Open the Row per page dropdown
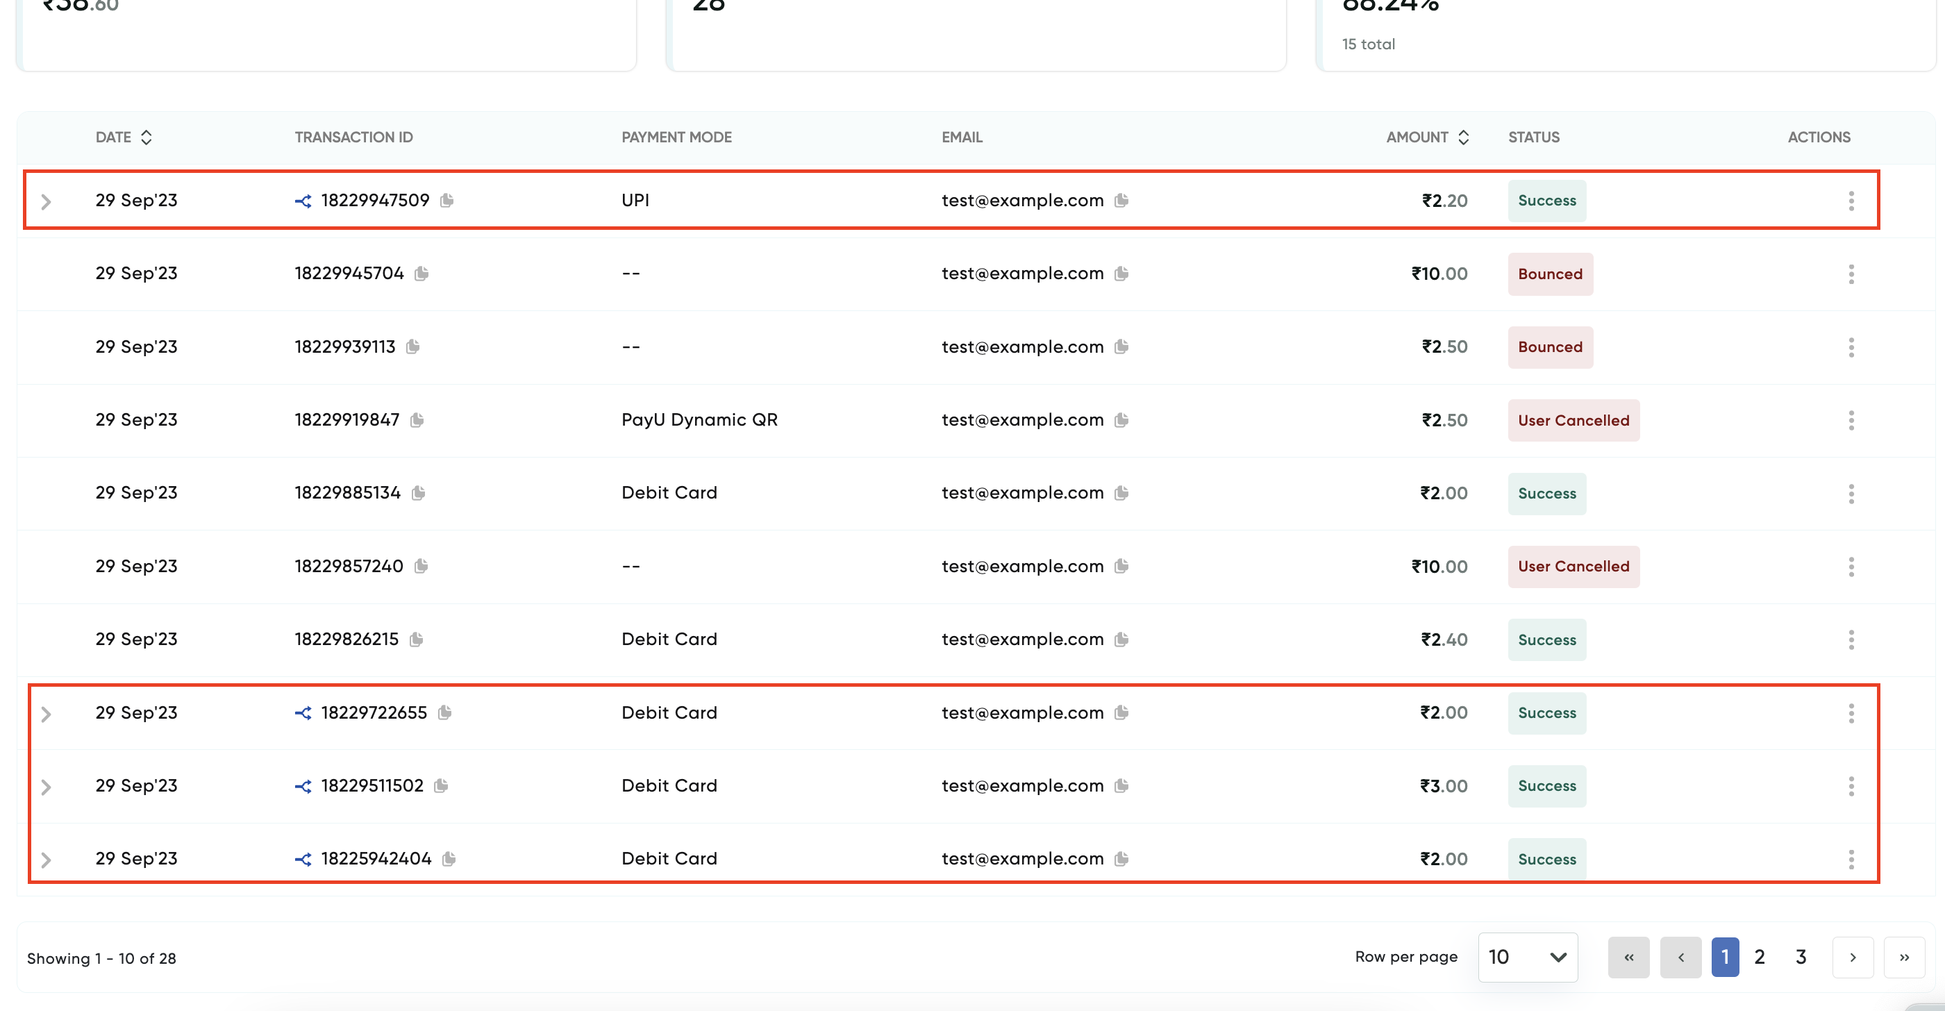The width and height of the screenshot is (1945, 1011). tap(1527, 957)
